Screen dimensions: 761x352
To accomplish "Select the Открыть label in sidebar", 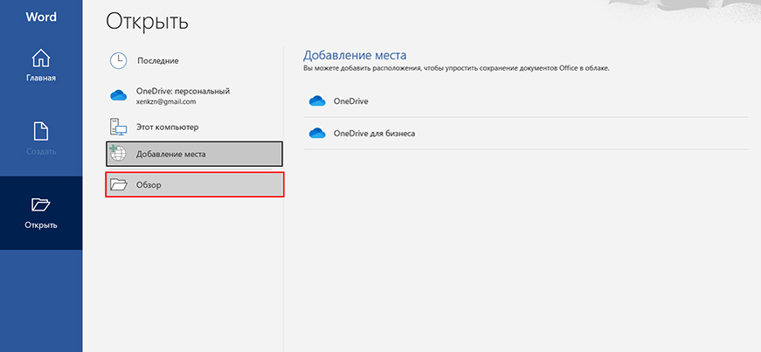I will (x=41, y=225).
